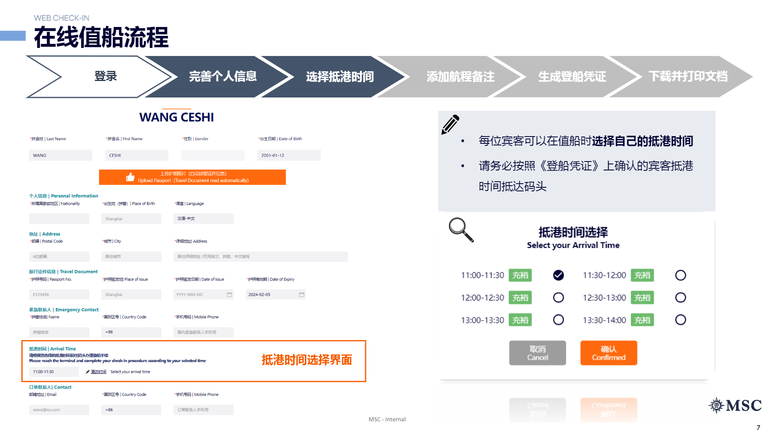Viewport: 773px width, 435px height.
Task: Click the magnifying glass icon
Action: (461, 230)
